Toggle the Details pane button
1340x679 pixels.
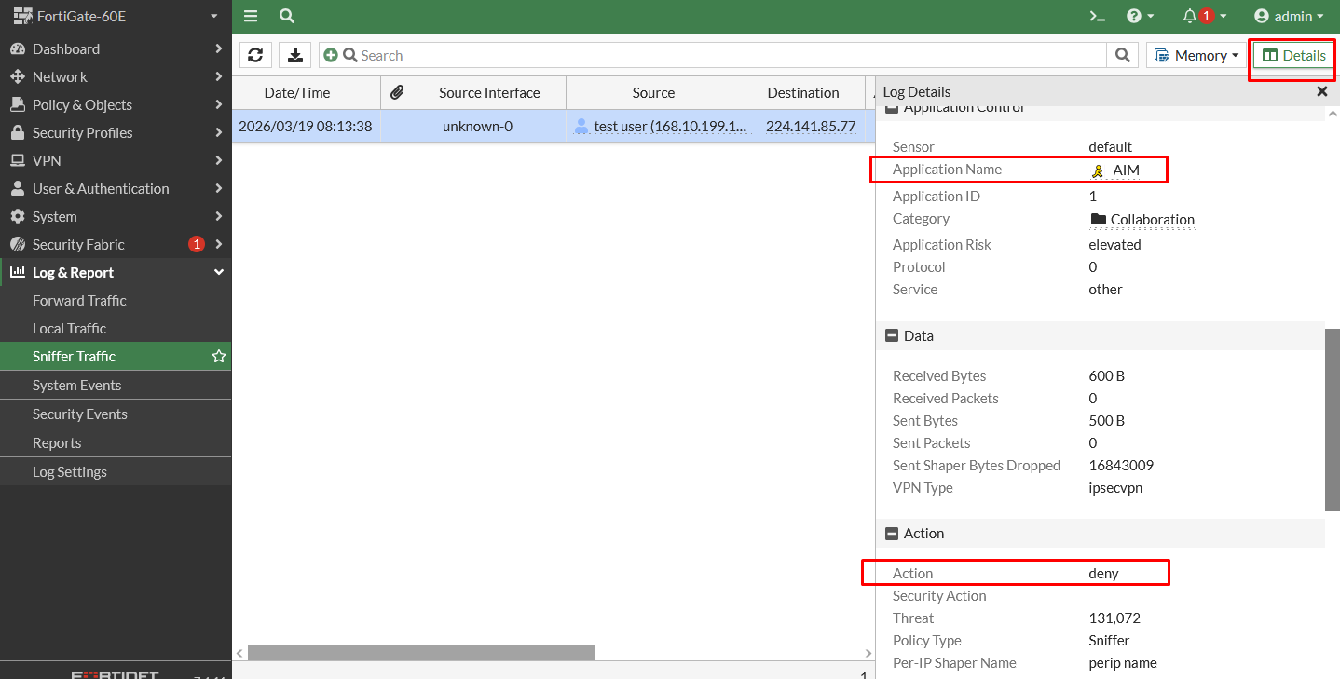[1293, 55]
